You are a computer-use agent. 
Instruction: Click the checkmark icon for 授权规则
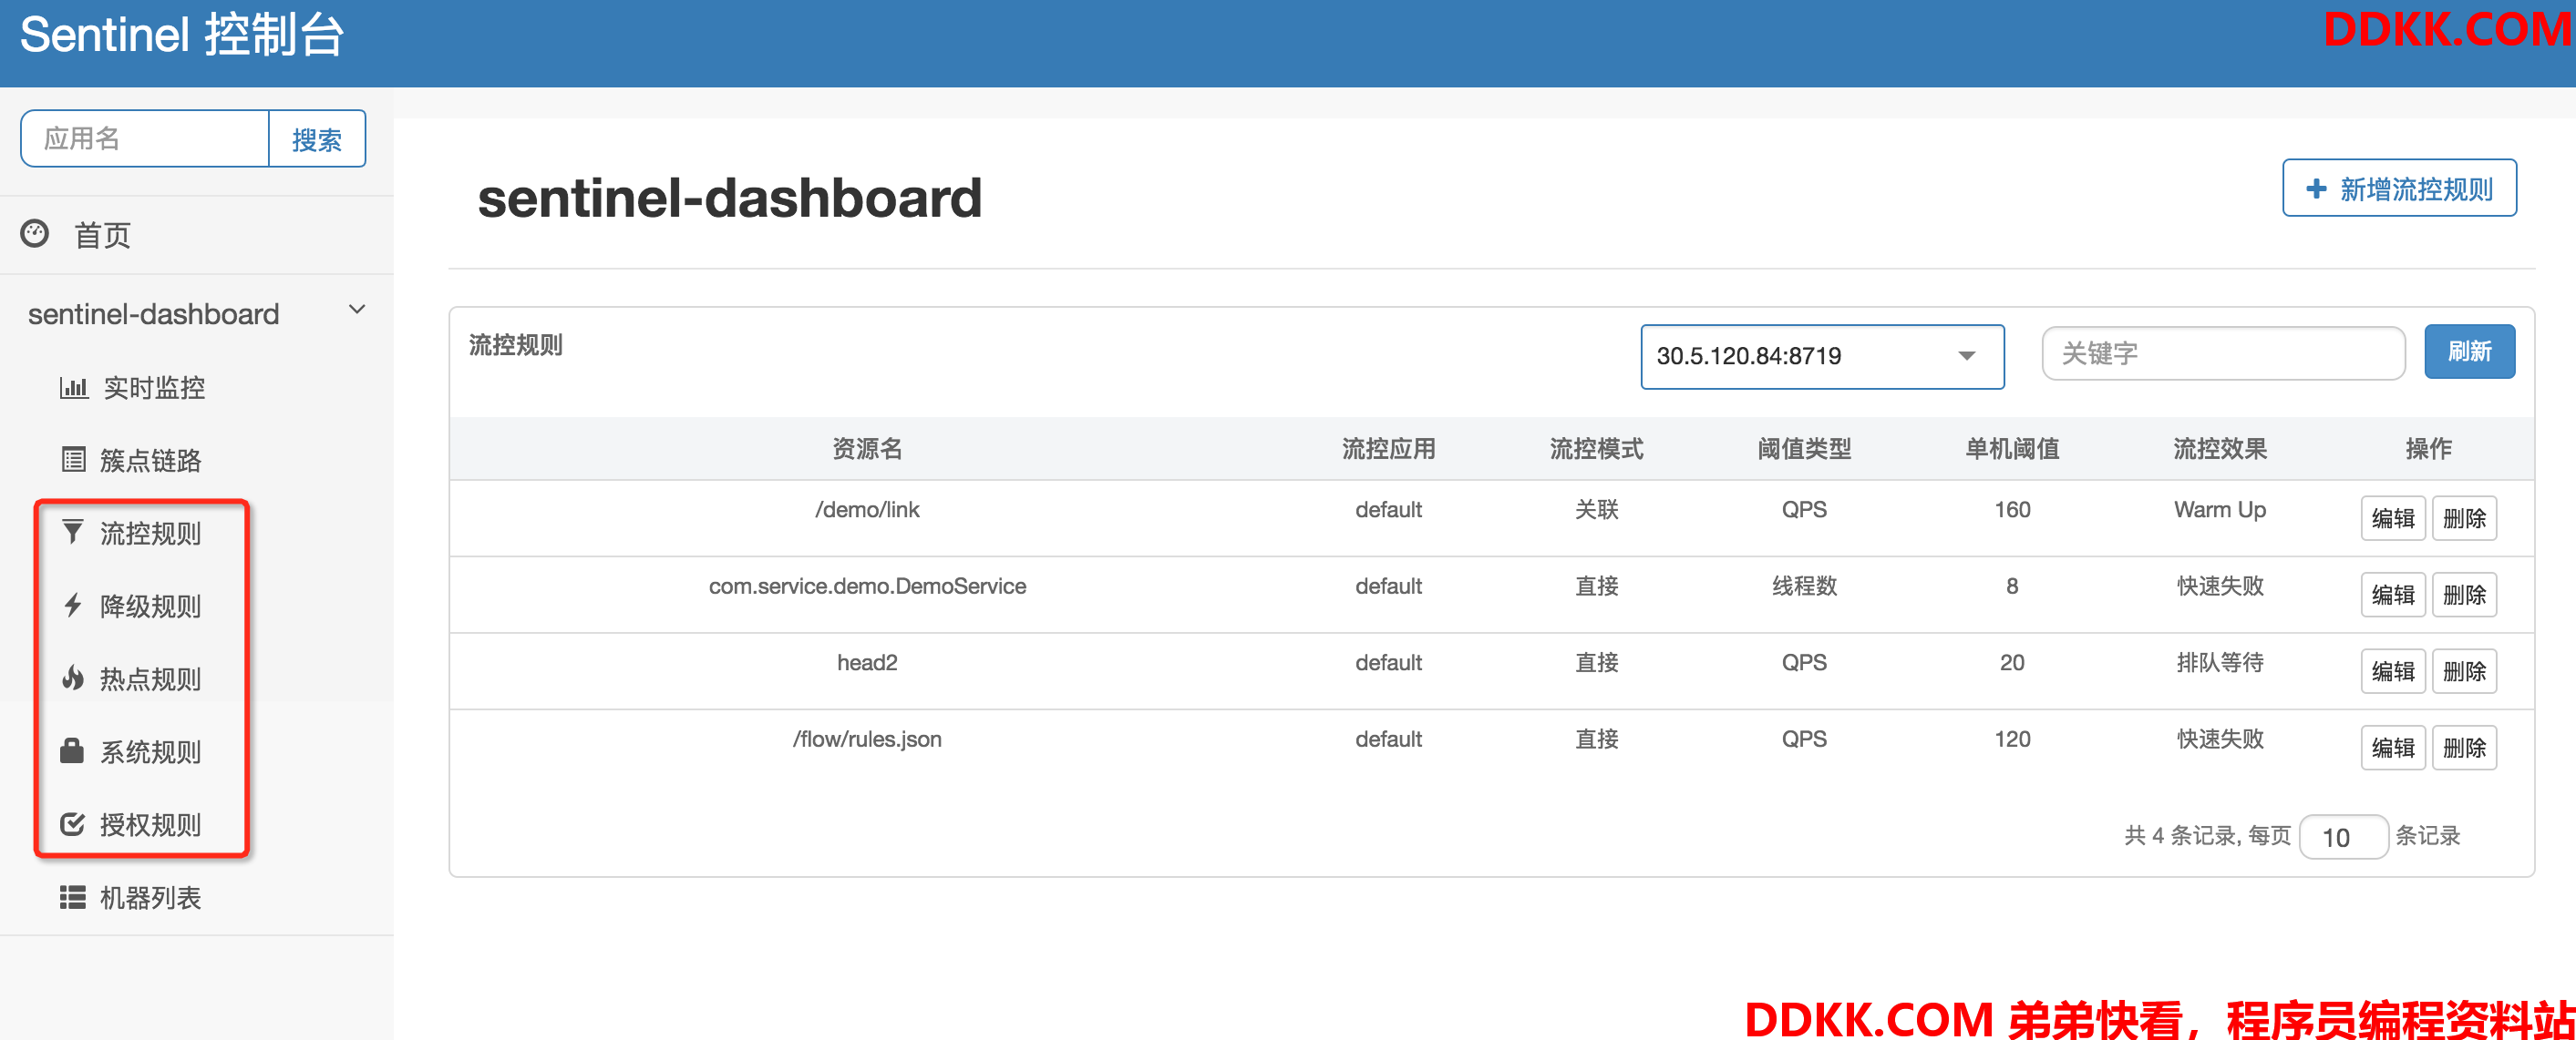click(x=72, y=823)
